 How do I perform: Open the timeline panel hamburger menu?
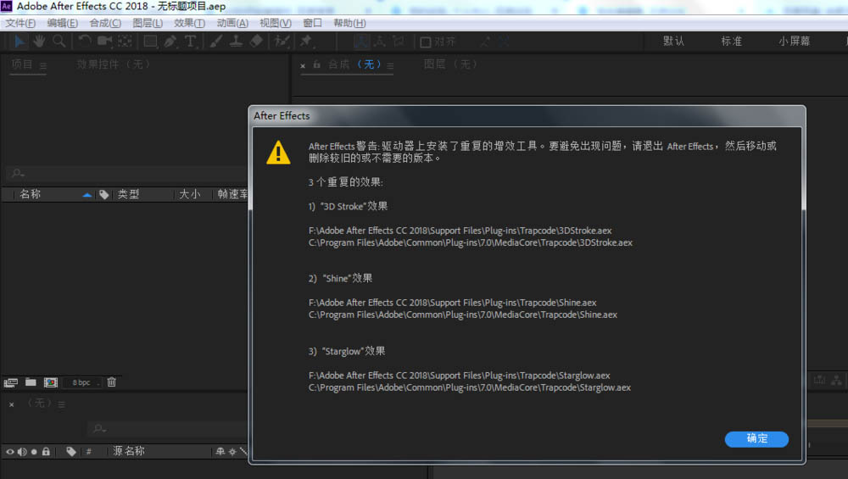62,404
